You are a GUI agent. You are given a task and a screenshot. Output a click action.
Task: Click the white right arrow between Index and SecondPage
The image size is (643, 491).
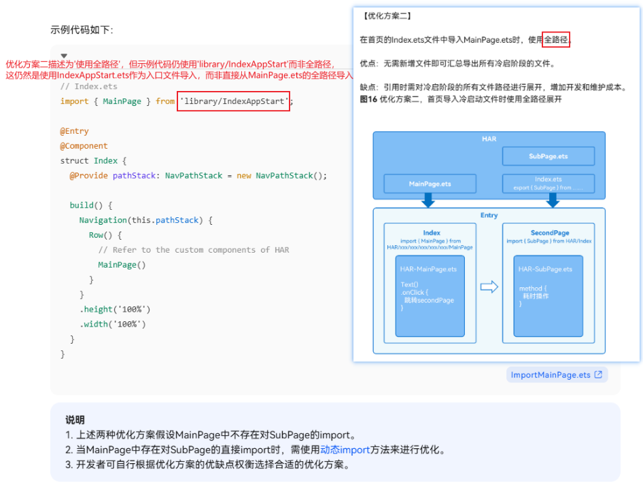click(x=489, y=287)
